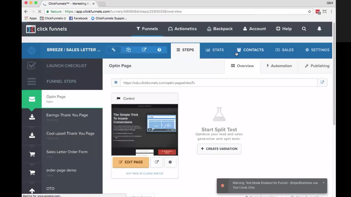Switch to the Sales tab
This screenshot has width=351, height=197.
(x=285, y=50)
